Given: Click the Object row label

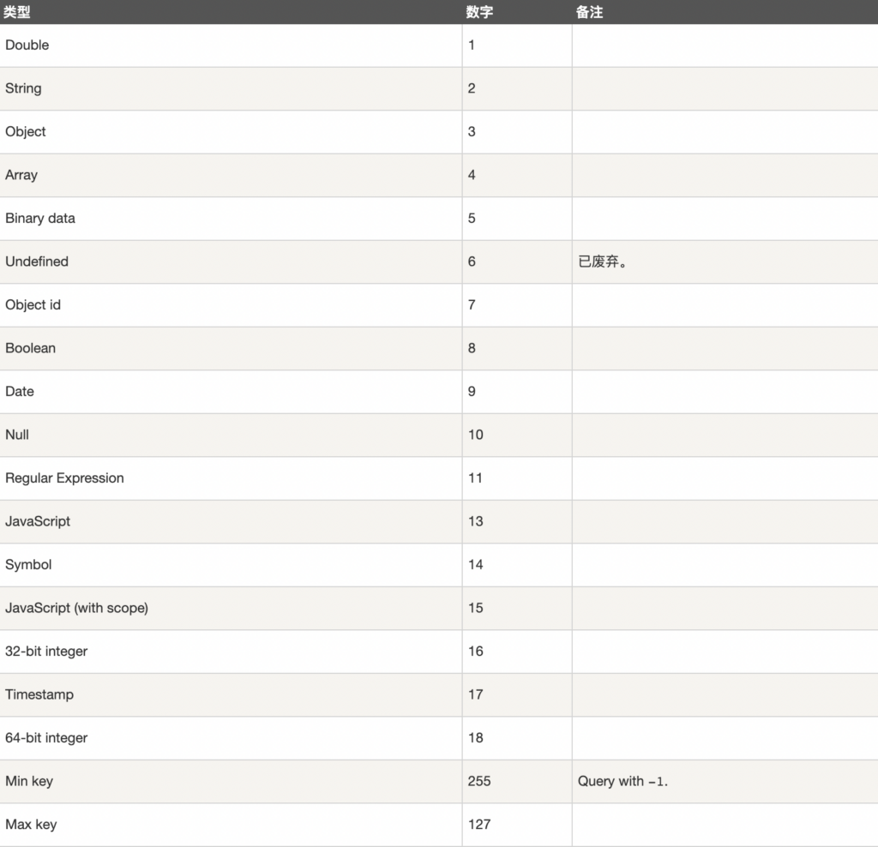Looking at the screenshot, I should click(26, 131).
